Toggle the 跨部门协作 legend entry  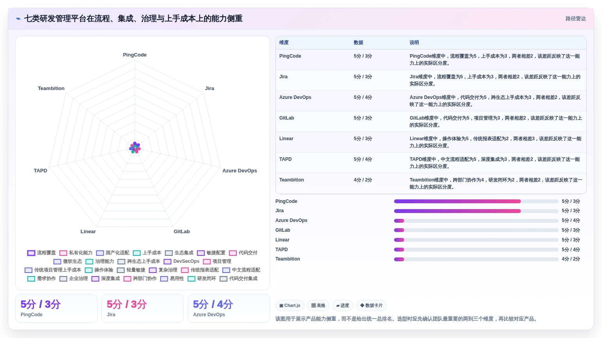click(x=140, y=278)
